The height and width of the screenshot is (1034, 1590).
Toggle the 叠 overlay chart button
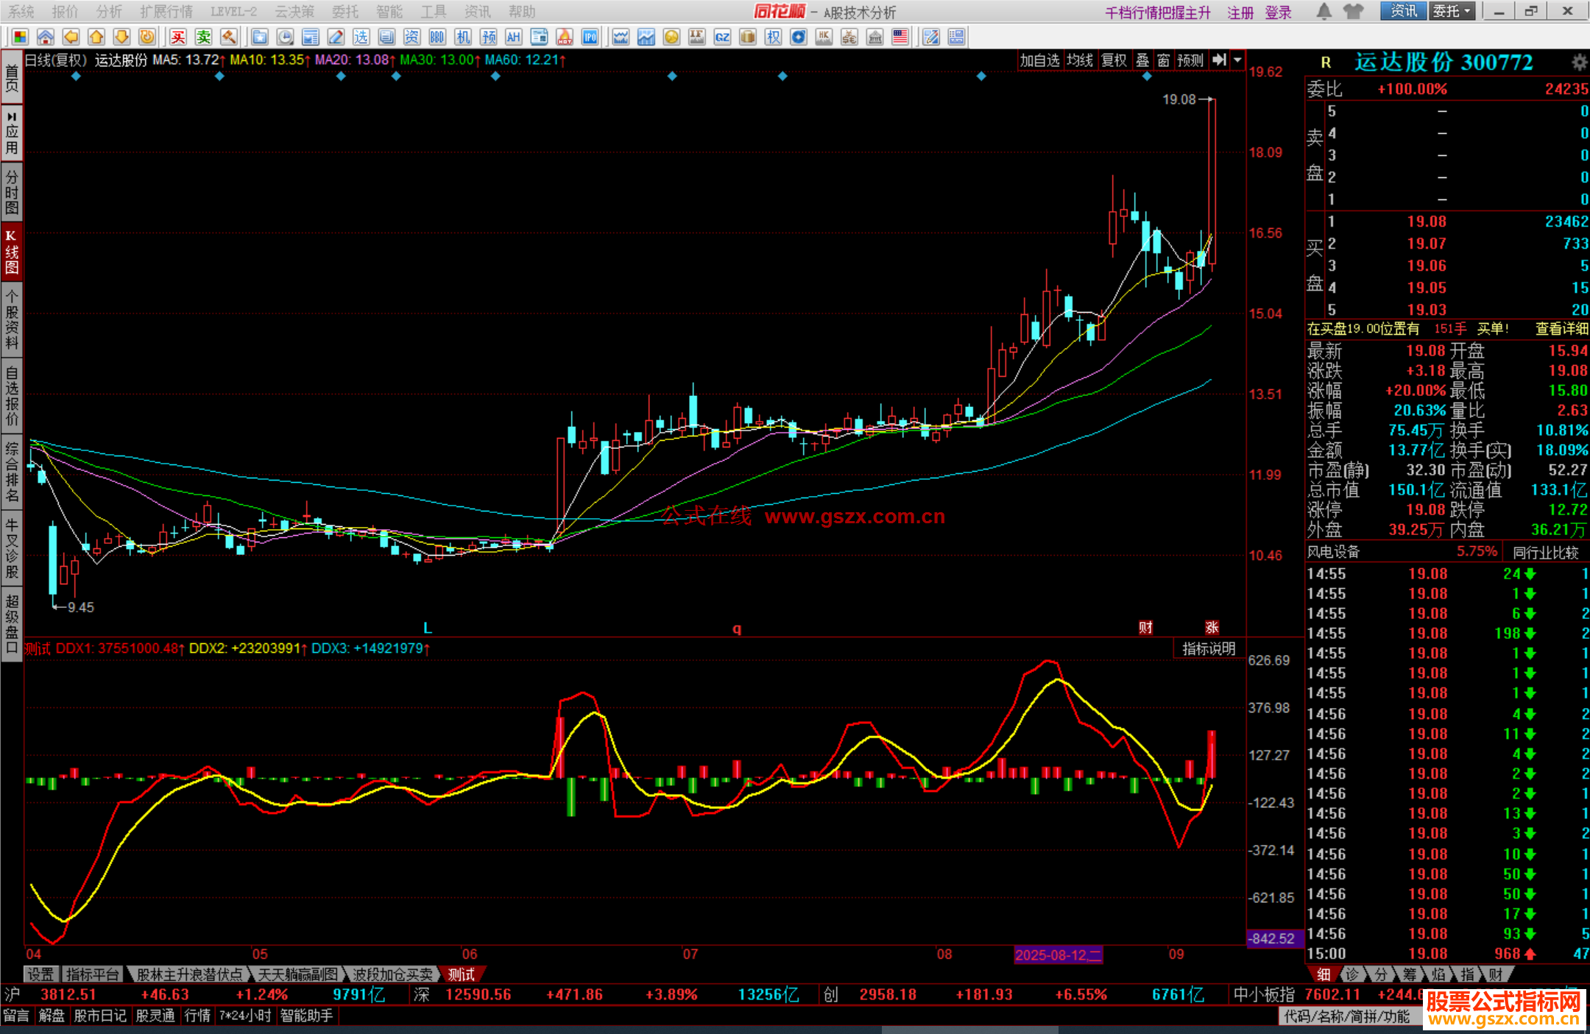pyautogui.click(x=1142, y=60)
